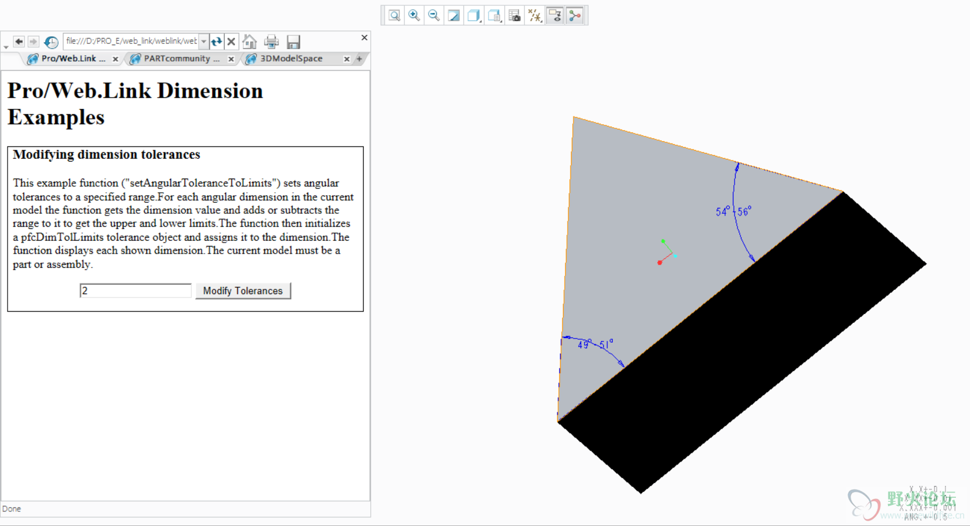Click the Repaint screen icon
Image resolution: width=970 pixels, height=526 pixels.
[x=454, y=15]
